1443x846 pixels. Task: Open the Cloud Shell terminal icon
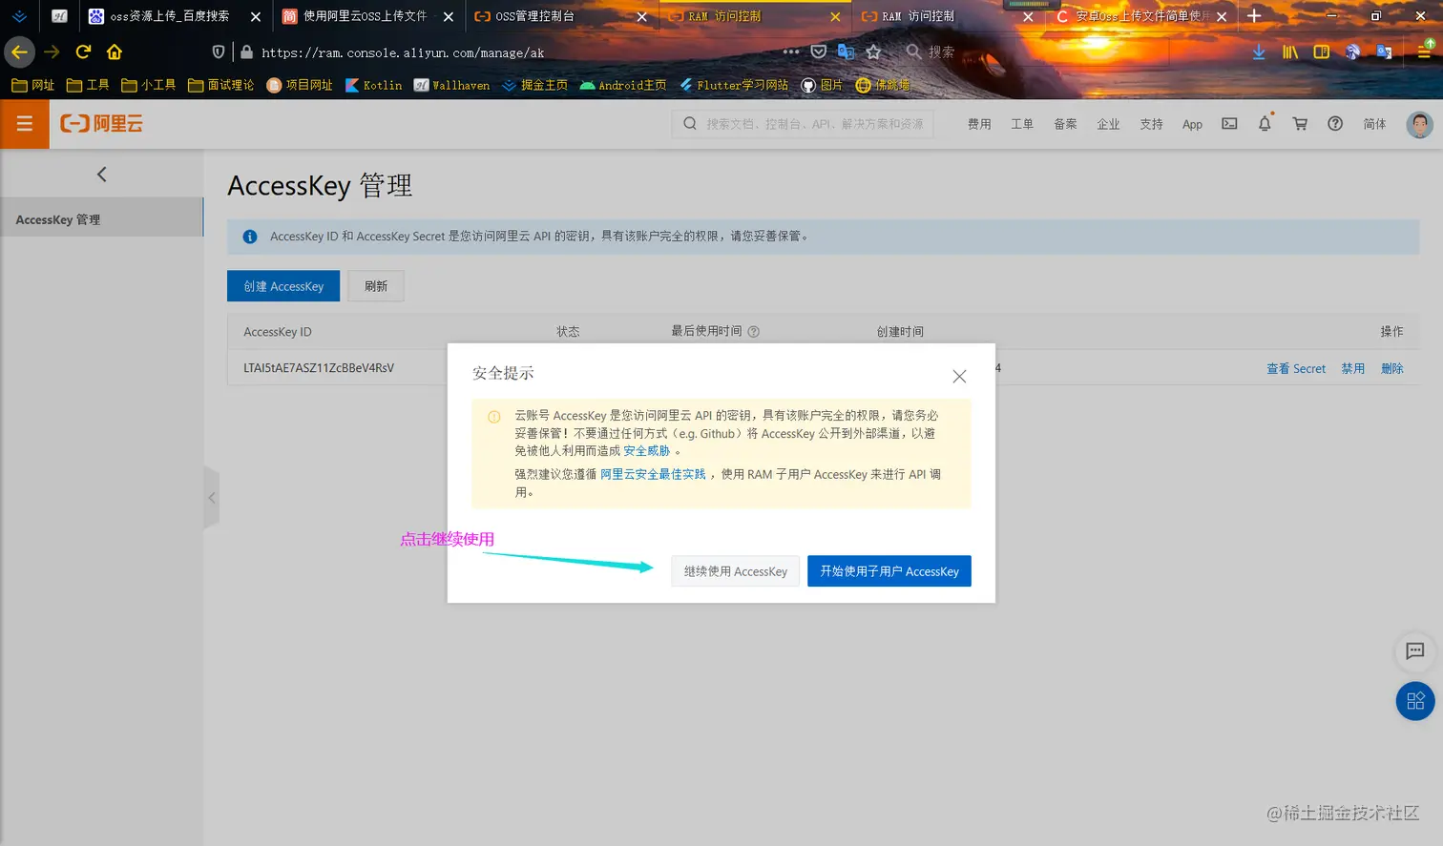pyautogui.click(x=1229, y=123)
